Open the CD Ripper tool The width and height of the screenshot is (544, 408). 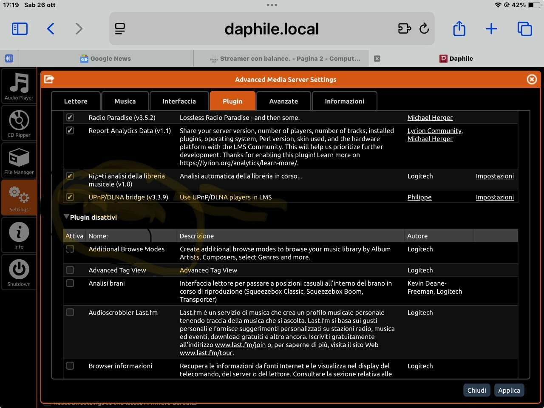[19, 124]
